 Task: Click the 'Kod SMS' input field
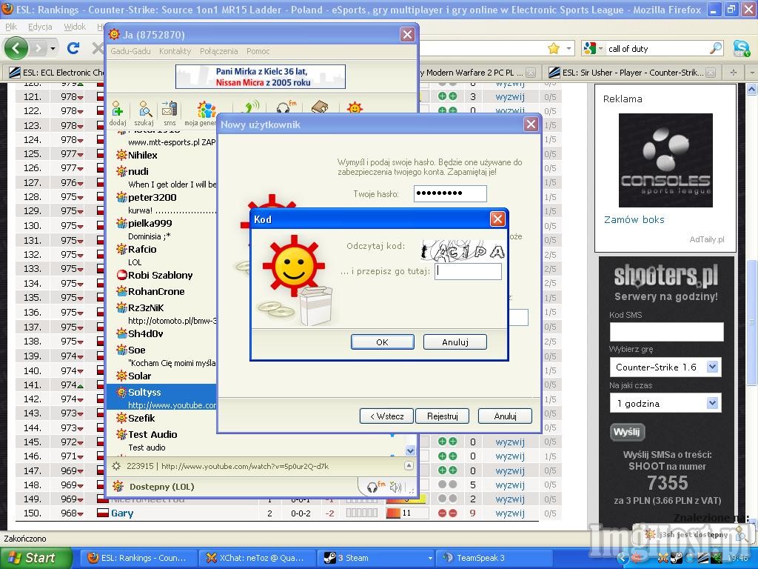667,332
